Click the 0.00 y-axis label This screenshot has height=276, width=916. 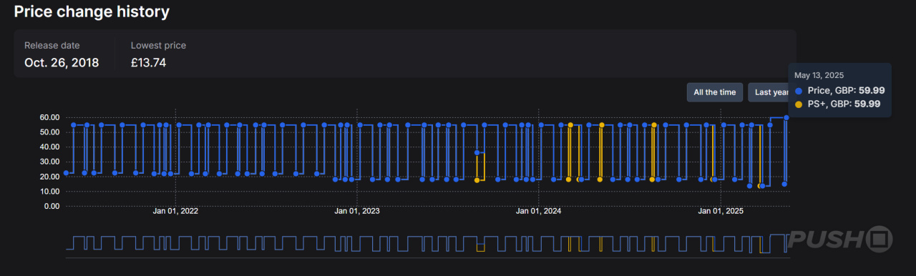click(52, 207)
